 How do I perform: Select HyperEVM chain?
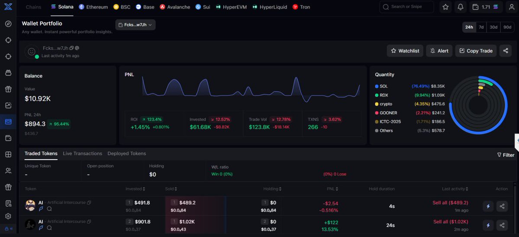click(x=231, y=6)
